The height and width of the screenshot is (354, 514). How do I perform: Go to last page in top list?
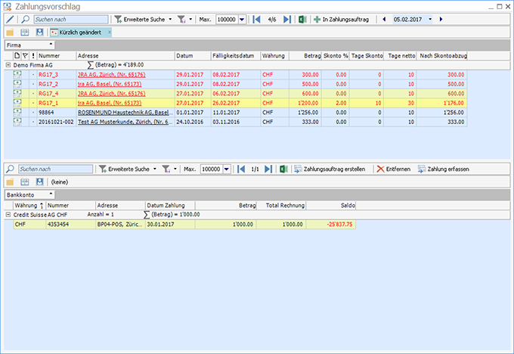coord(286,20)
